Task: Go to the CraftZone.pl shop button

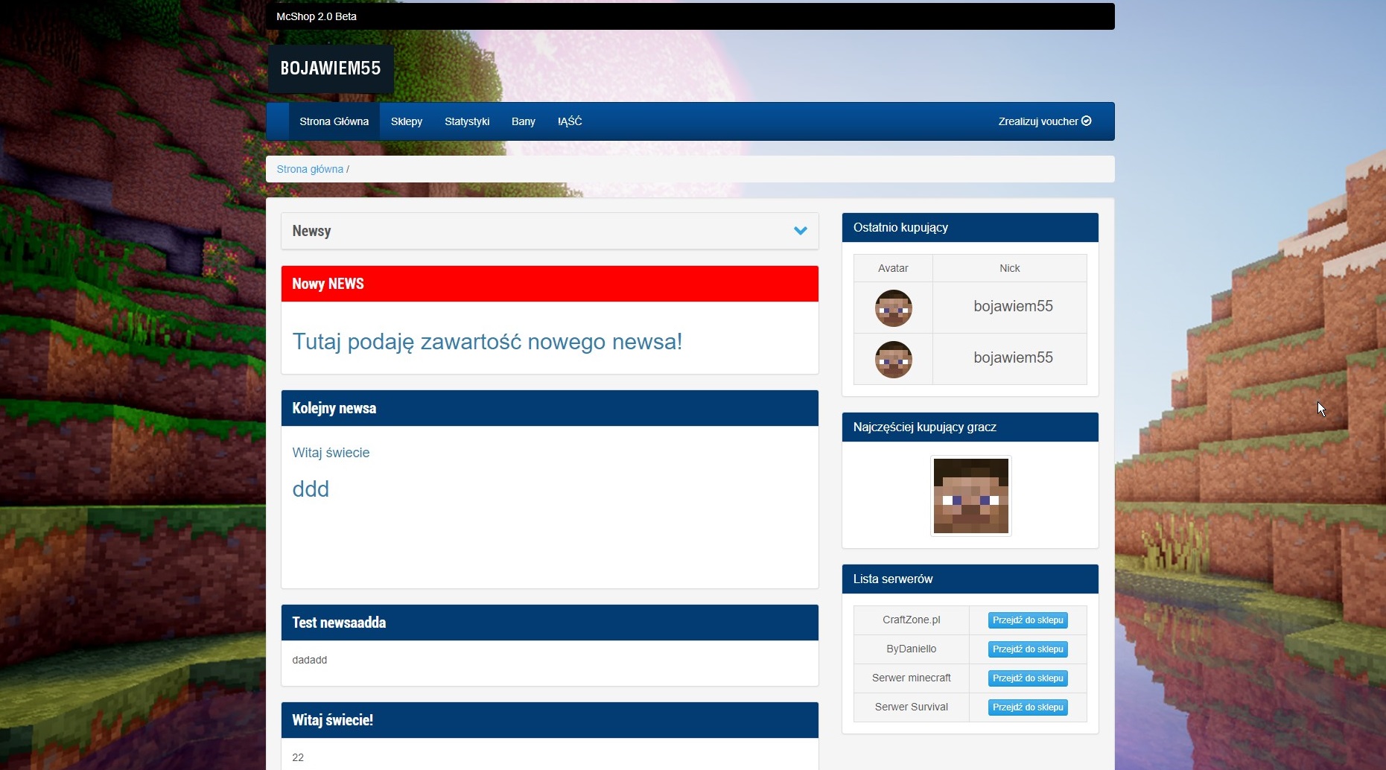Action: tap(1027, 620)
